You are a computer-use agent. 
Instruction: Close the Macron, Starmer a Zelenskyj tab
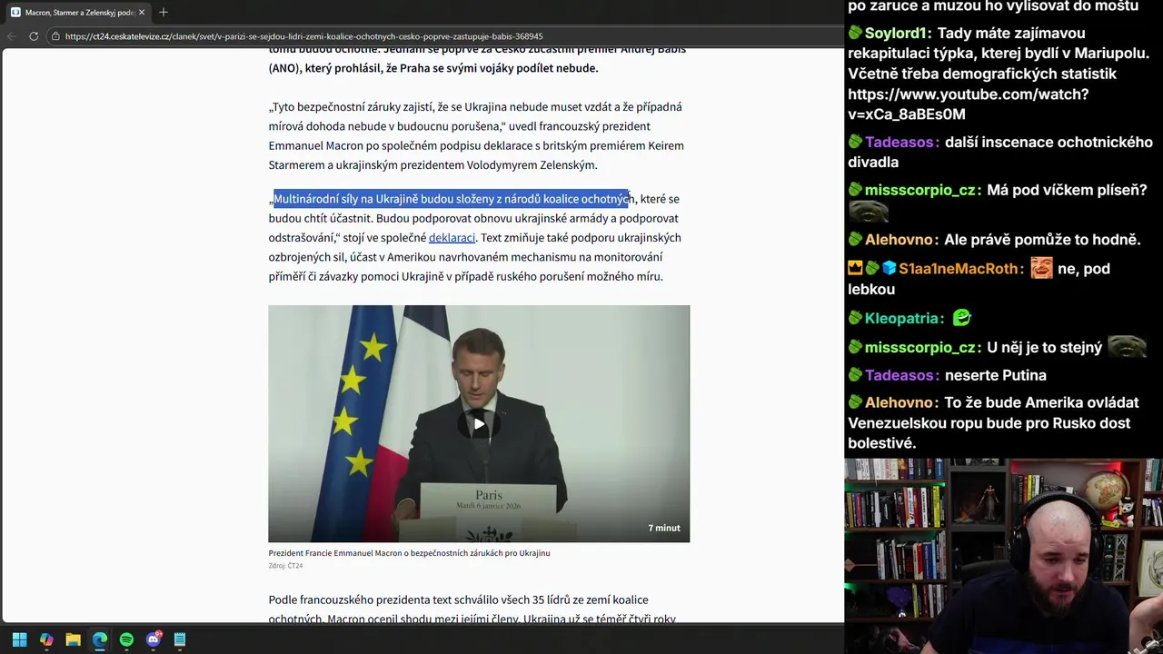pos(142,13)
